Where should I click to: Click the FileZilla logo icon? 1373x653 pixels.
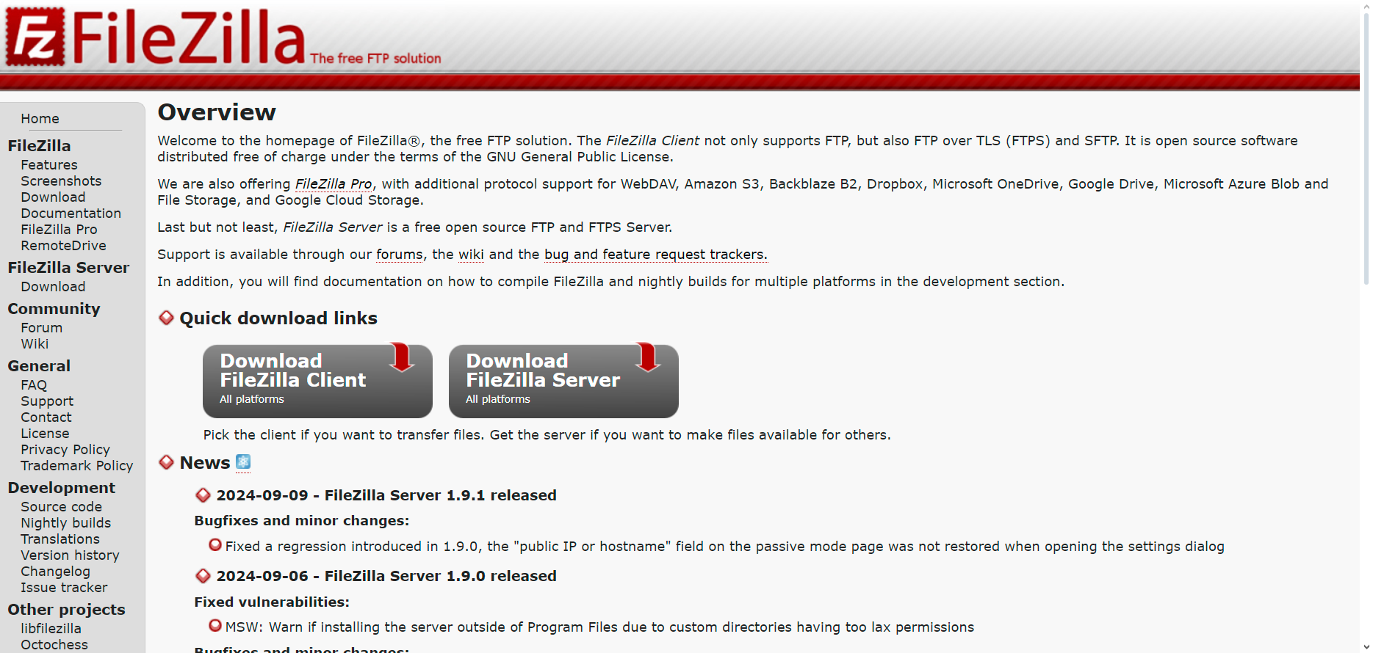(x=34, y=37)
